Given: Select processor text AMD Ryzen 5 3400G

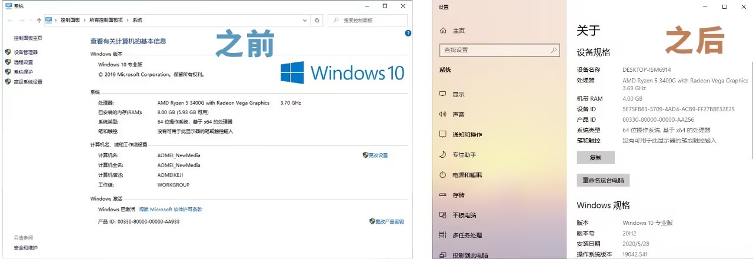Looking at the screenshot, I should click(213, 102).
